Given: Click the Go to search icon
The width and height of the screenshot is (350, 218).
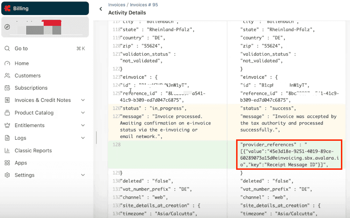Looking at the screenshot, I should click(x=7, y=49).
